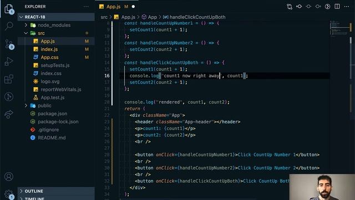The width and height of the screenshot is (355, 200).
Task: Click 'handleCountUpNumber1' function name on line 8
Action: tap(166, 23)
